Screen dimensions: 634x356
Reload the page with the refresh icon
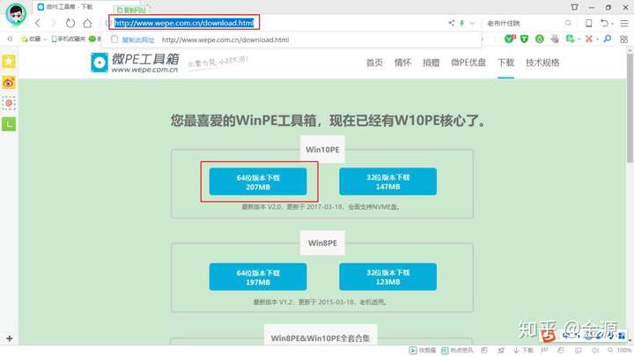(x=70, y=23)
